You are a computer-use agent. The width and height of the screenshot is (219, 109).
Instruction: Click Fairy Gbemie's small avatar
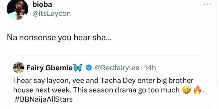pos(19,67)
